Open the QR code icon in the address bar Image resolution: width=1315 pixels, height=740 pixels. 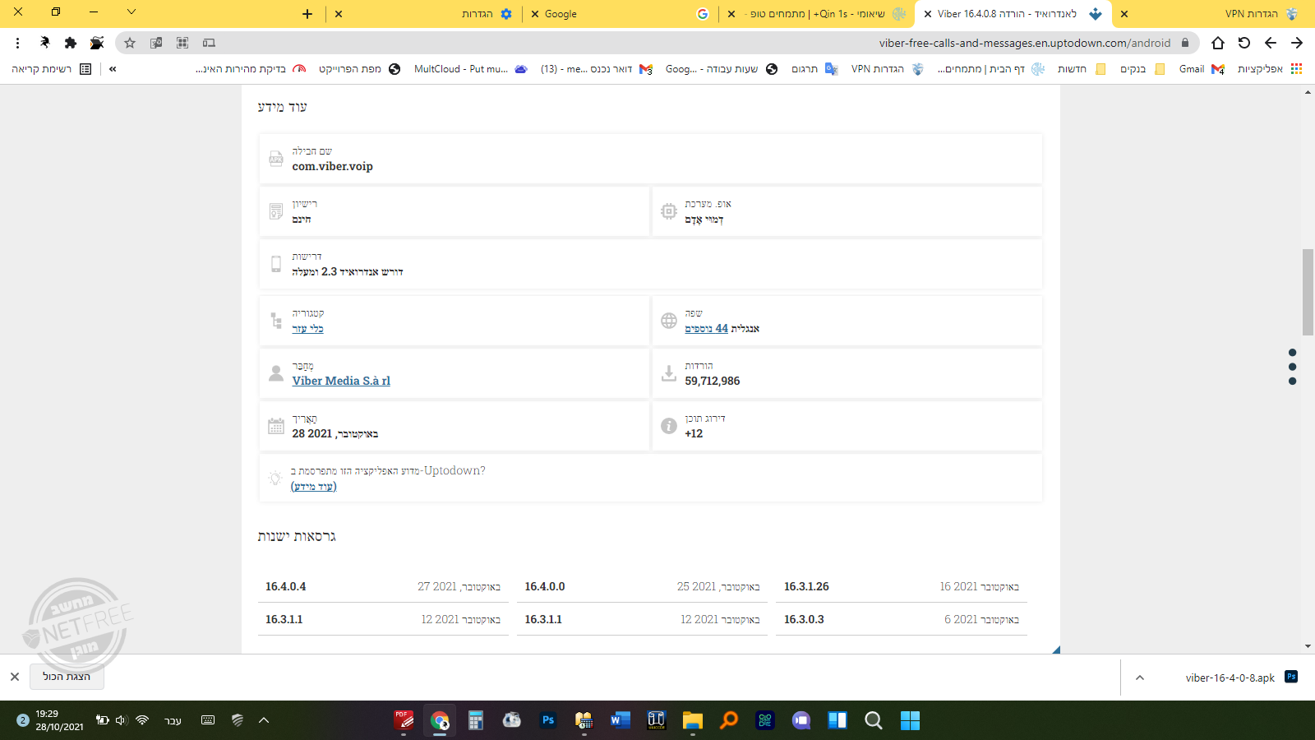(x=182, y=43)
